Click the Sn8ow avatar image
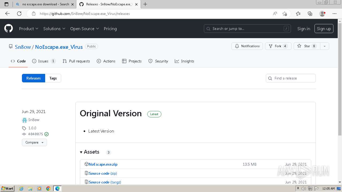 click(25, 120)
